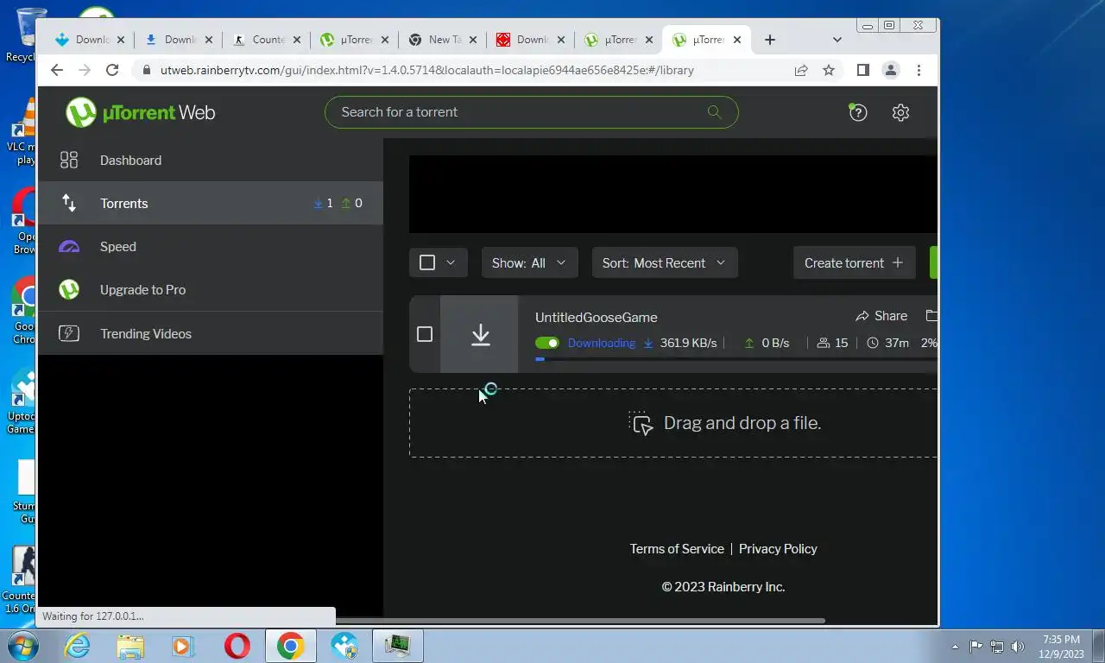Open VLC media player desktop shortcut

[23, 129]
